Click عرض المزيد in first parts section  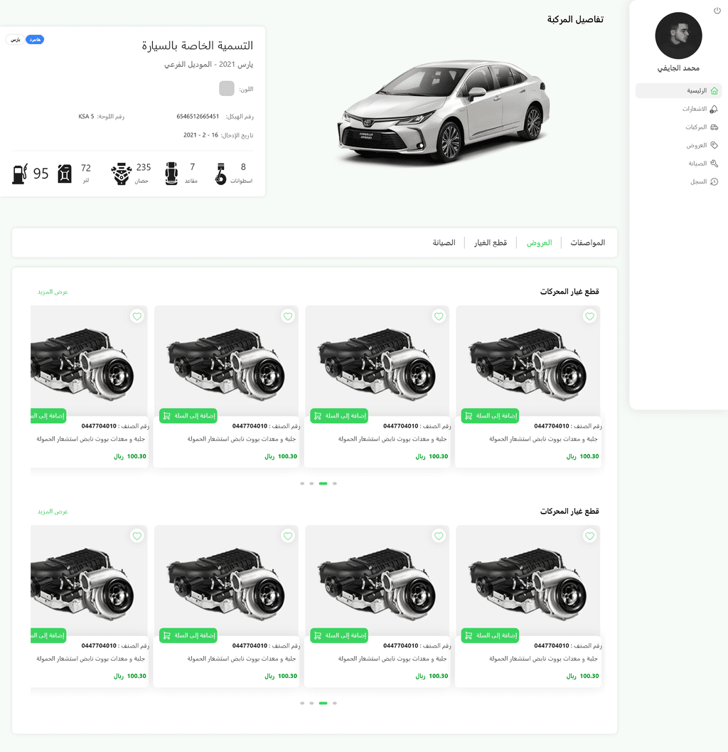[53, 292]
